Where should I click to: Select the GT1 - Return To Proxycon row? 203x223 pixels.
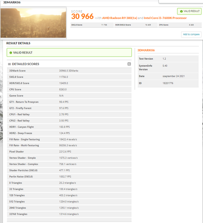(69, 102)
